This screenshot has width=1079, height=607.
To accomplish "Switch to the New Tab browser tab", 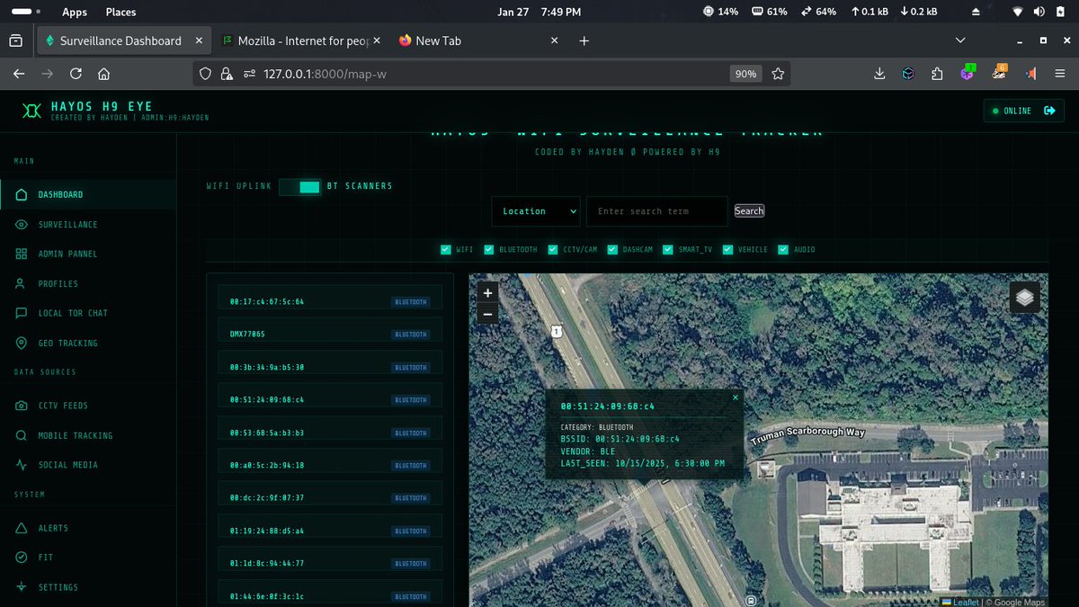I will (x=479, y=40).
